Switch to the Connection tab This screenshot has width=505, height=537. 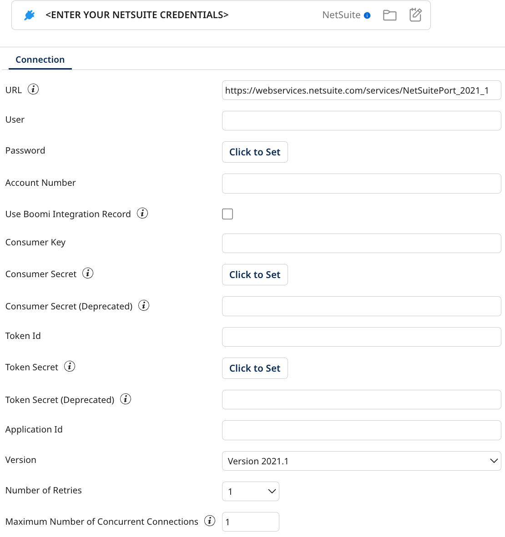tap(40, 59)
